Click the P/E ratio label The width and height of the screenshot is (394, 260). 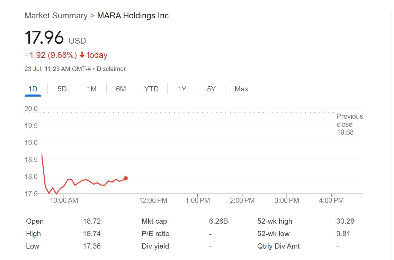click(155, 234)
